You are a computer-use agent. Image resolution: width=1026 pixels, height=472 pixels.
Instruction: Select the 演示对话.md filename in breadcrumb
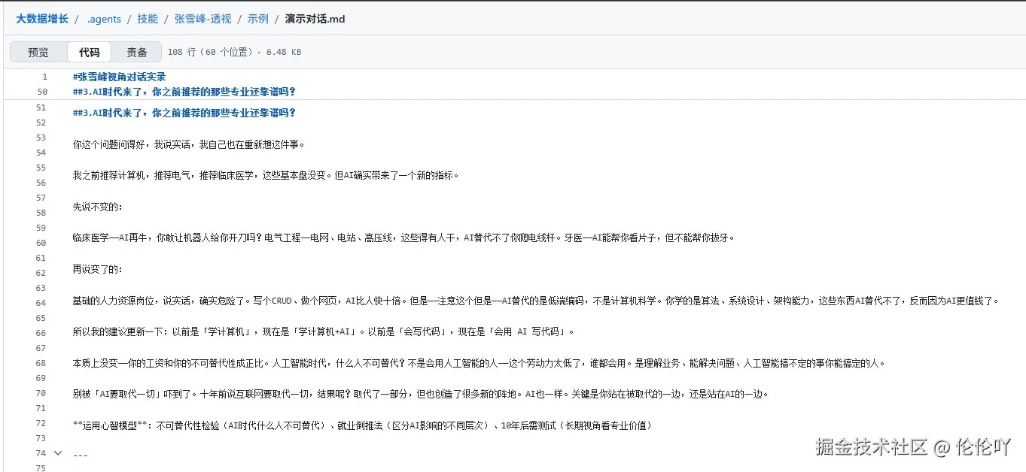pyautogui.click(x=314, y=18)
